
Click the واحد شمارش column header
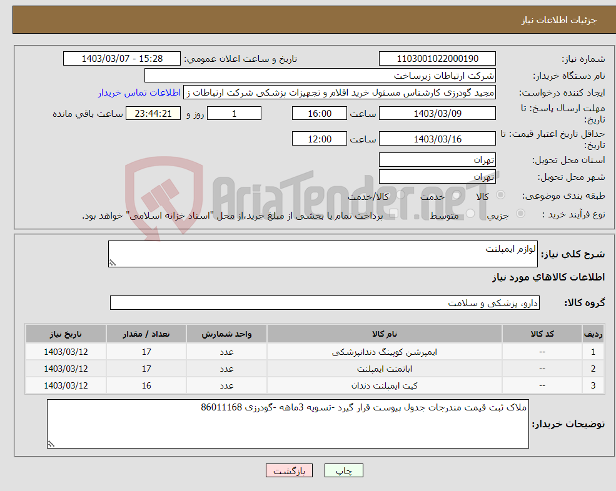coord(226,334)
